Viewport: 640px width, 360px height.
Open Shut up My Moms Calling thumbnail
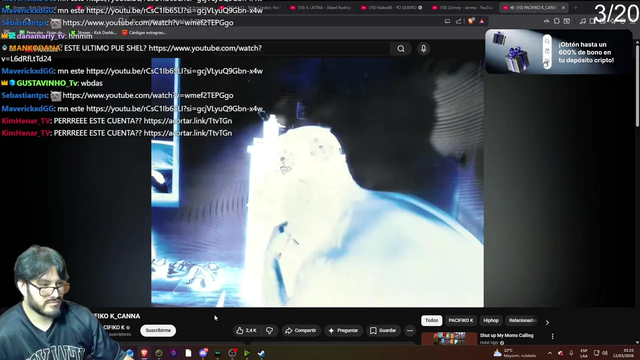pyautogui.click(x=449, y=338)
